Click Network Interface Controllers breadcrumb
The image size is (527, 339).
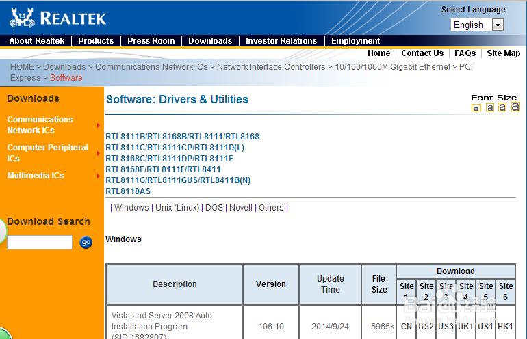271,67
